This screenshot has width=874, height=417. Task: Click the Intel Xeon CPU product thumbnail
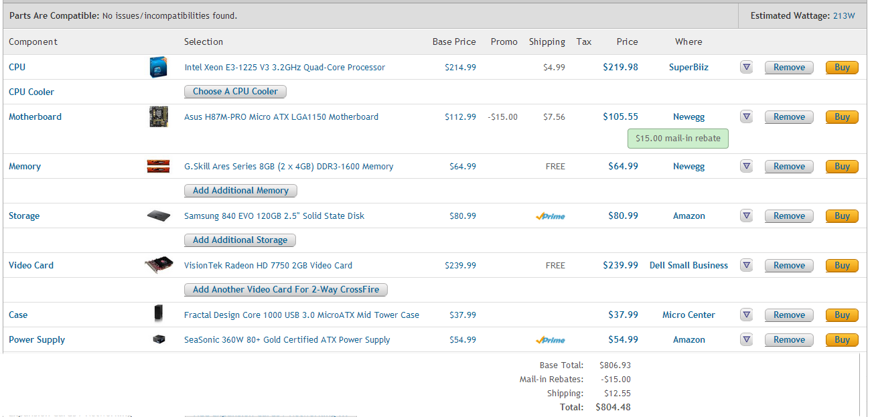point(159,67)
